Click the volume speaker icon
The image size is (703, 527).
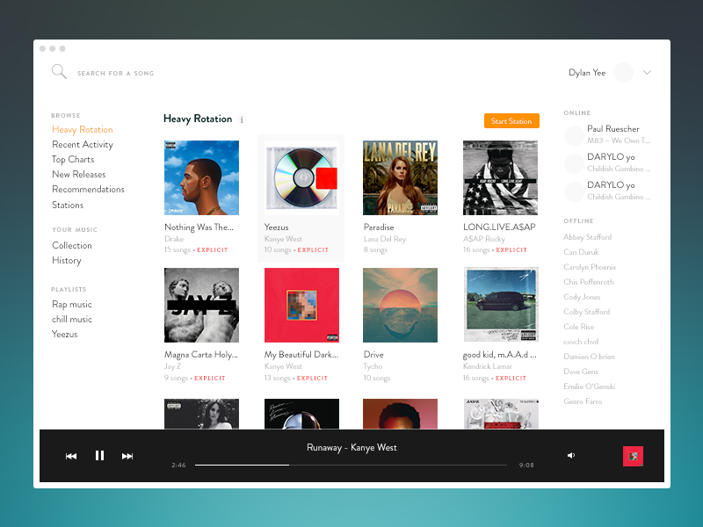(x=570, y=455)
